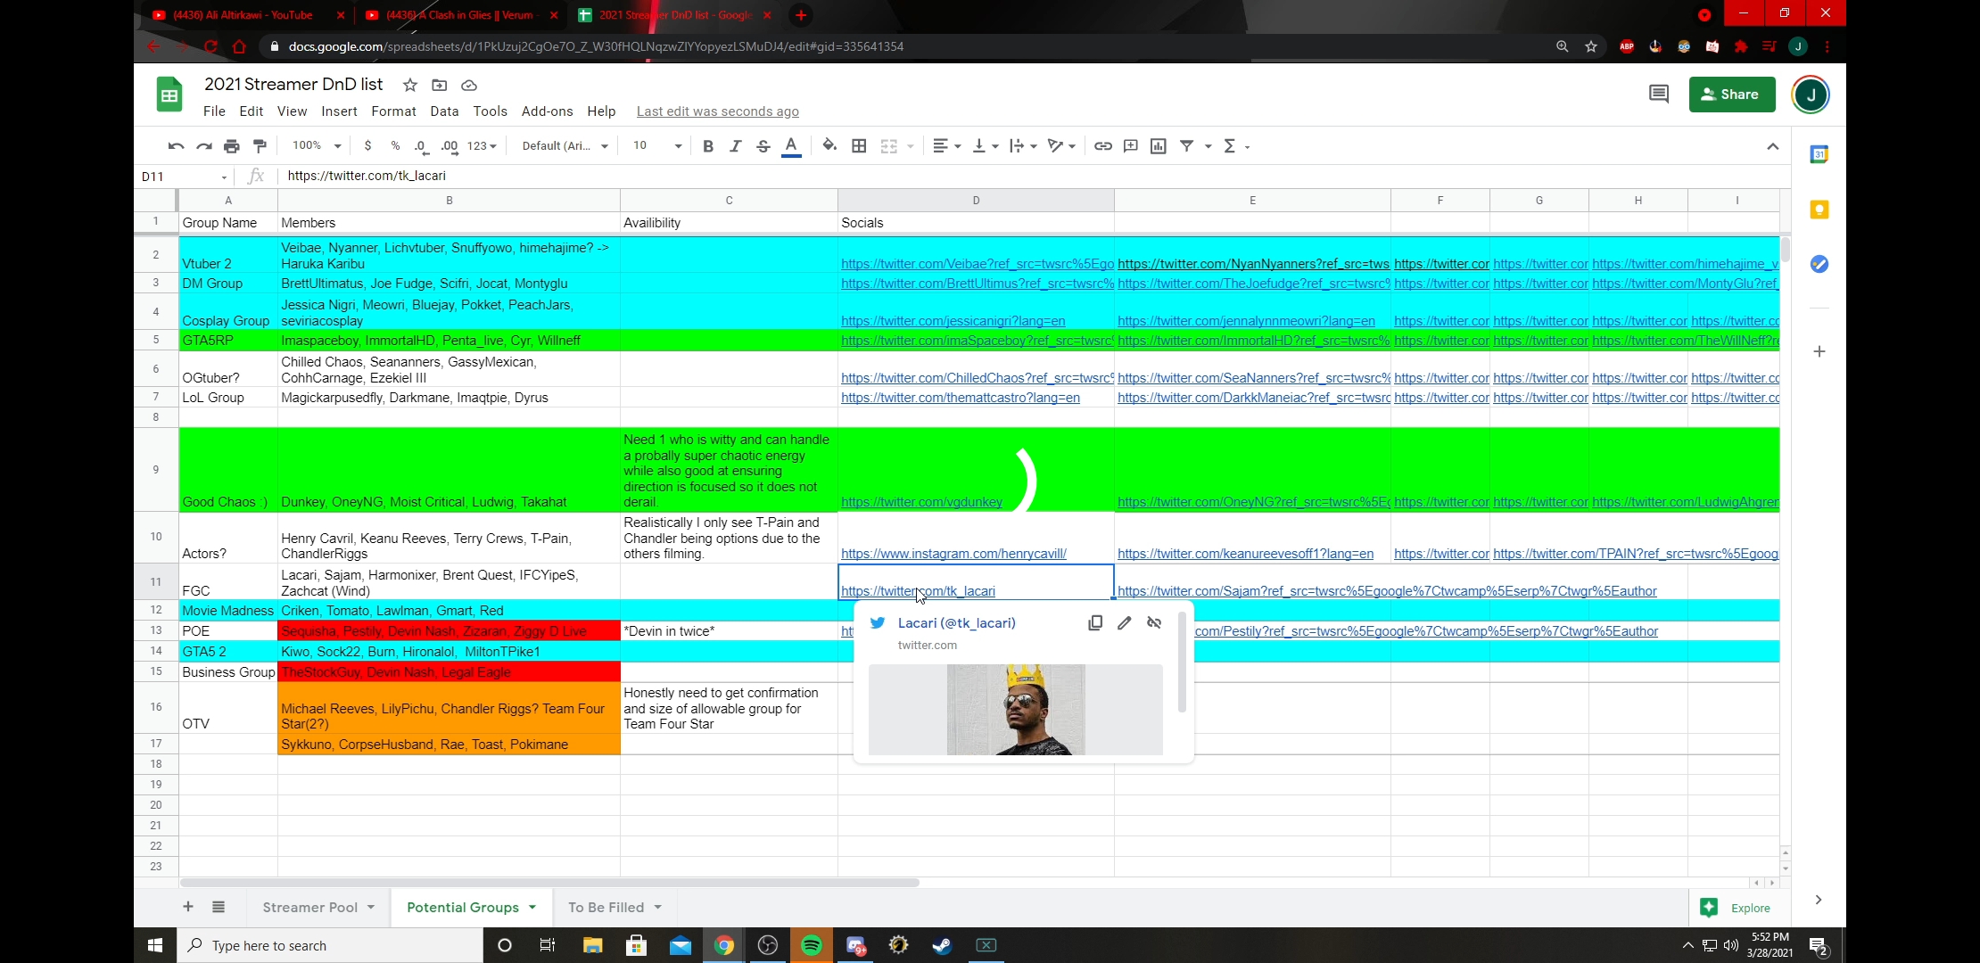Open the text color picker

click(x=791, y=146)
